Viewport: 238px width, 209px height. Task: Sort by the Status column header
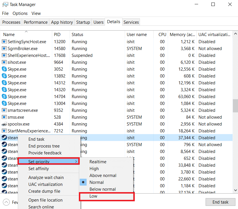tap(97, 35)
